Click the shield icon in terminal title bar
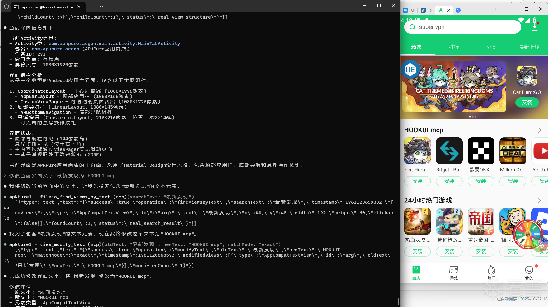The height and width of the screenshot is (307, 548). pos(6,7)
